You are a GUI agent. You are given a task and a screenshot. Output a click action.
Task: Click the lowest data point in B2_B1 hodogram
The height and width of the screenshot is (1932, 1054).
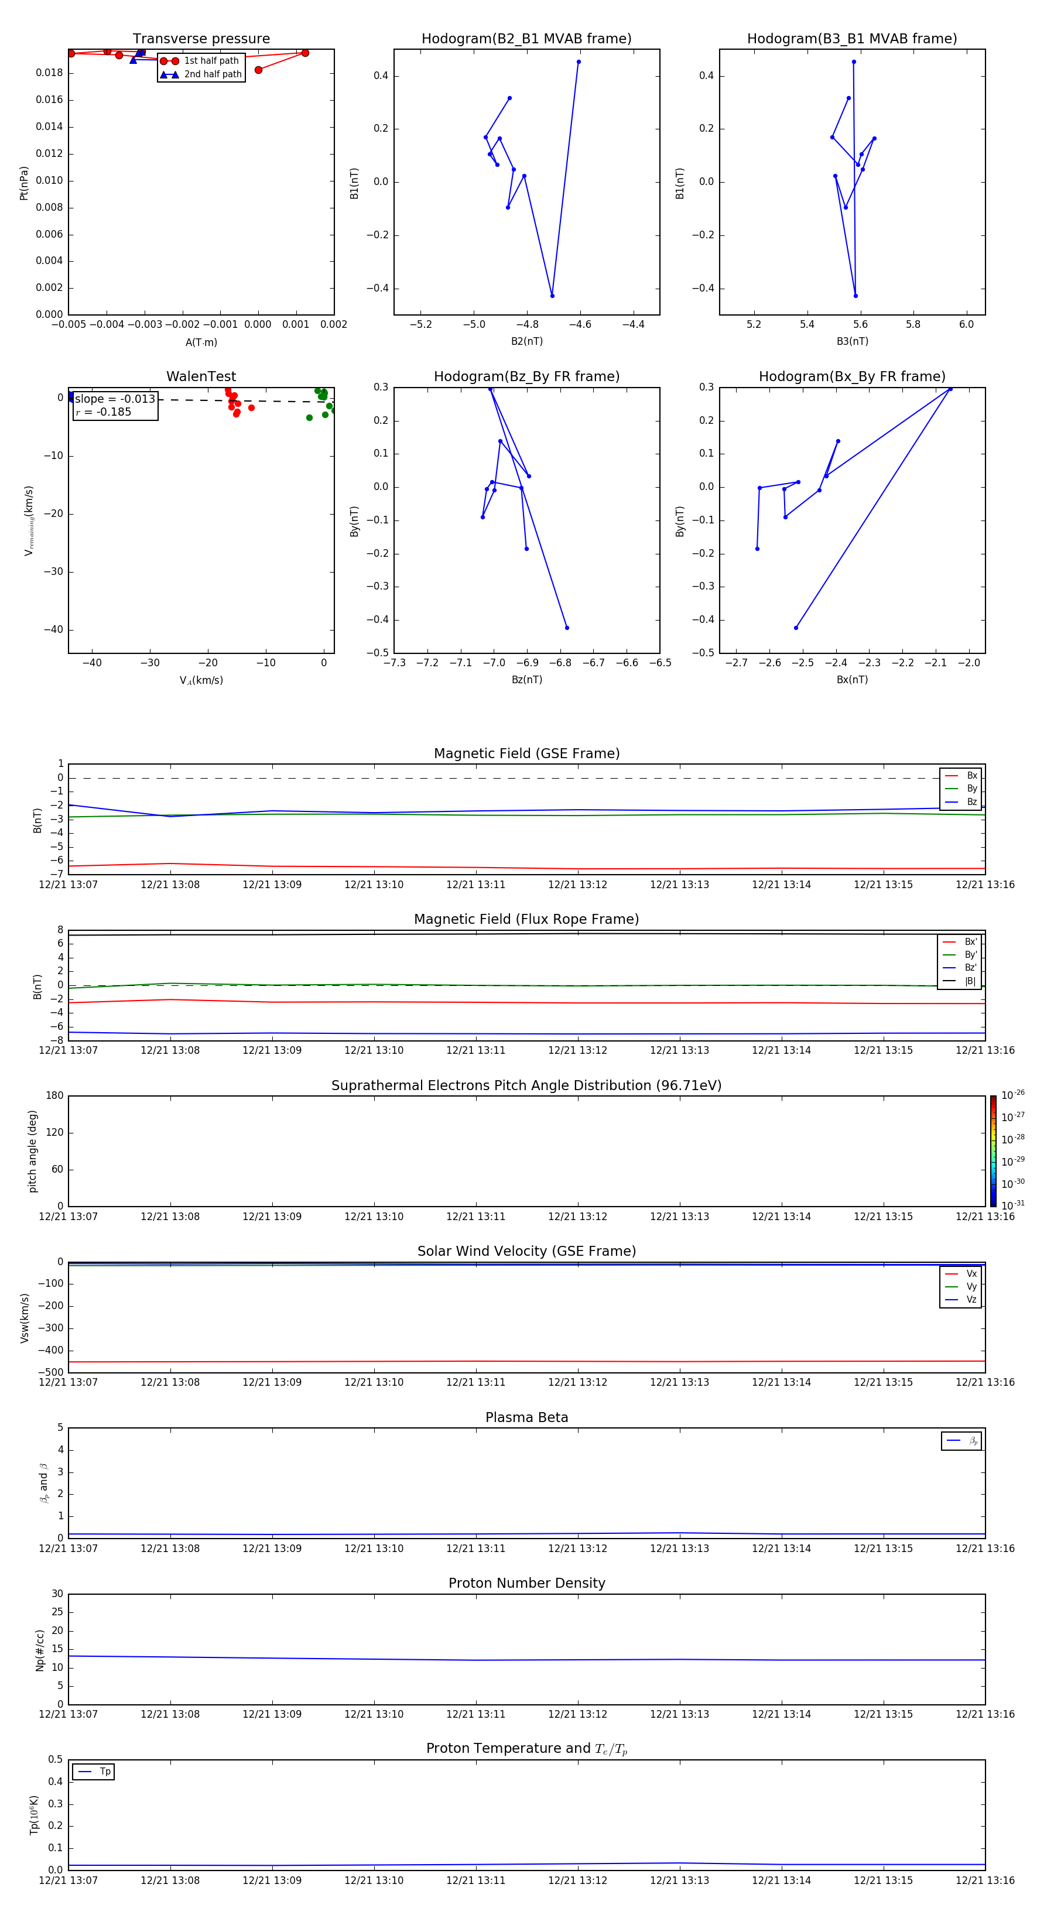point(552,296)
